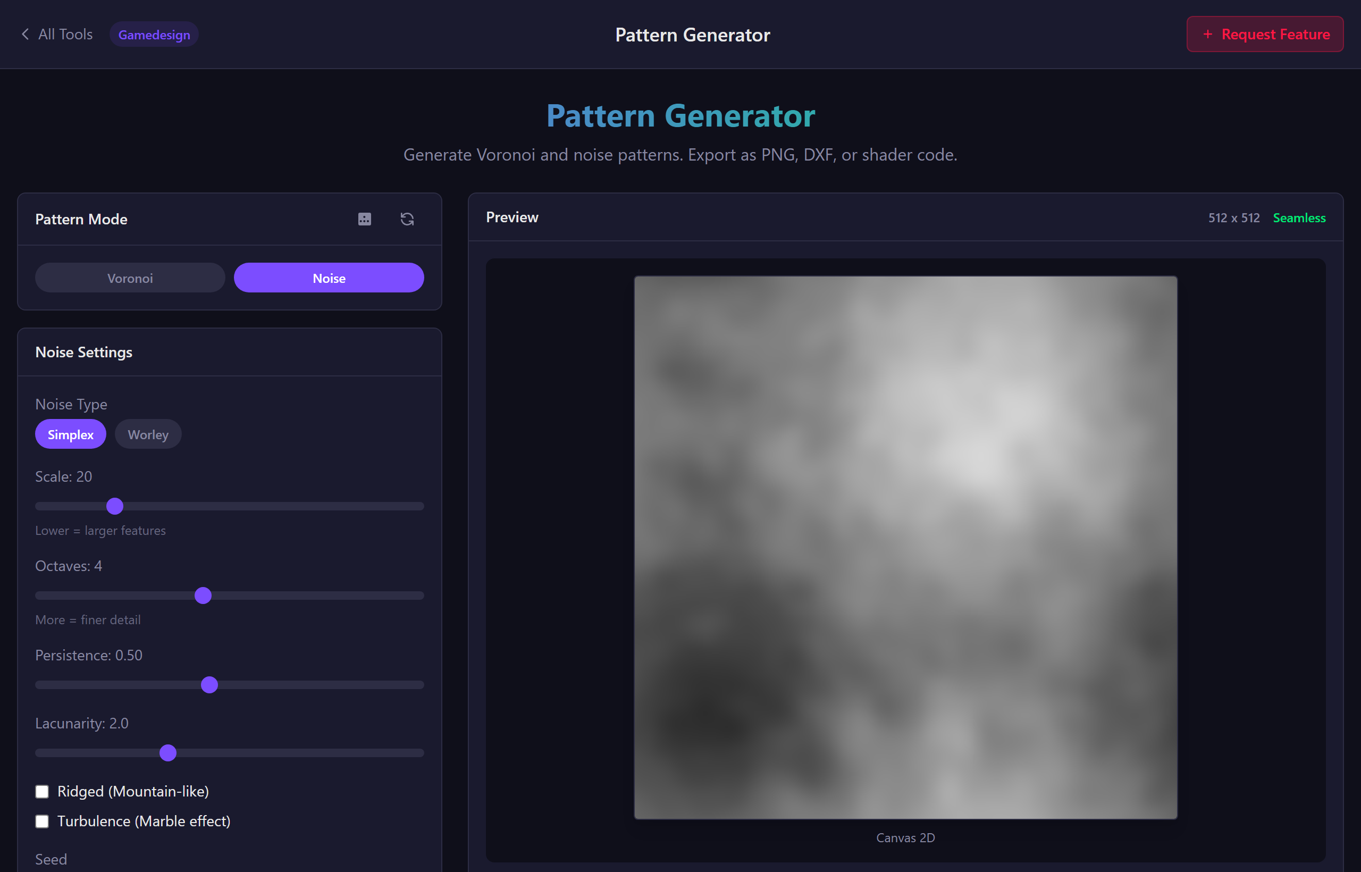Click the dice icon to randomize the pattern
Screen dimensions: 1361x872
365,219
